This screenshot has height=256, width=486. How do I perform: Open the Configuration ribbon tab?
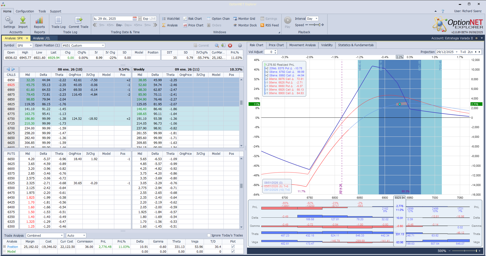(25, 11)
